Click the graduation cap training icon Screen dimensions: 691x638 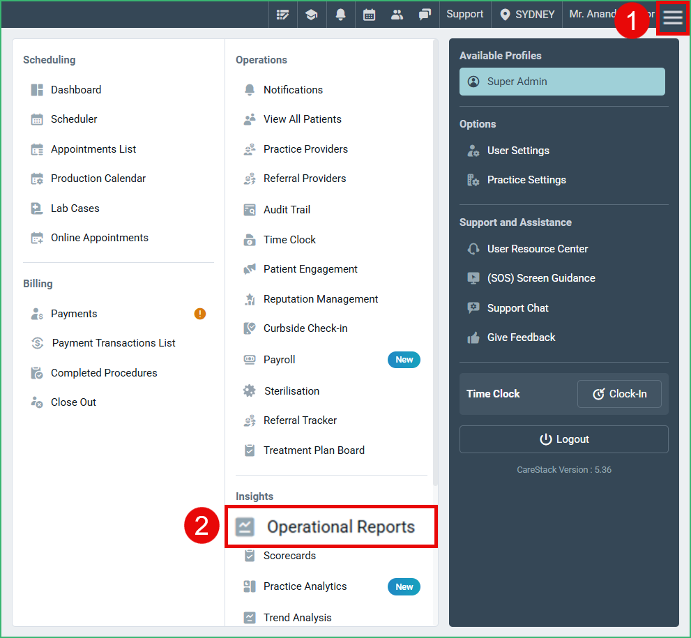[312, 15]
